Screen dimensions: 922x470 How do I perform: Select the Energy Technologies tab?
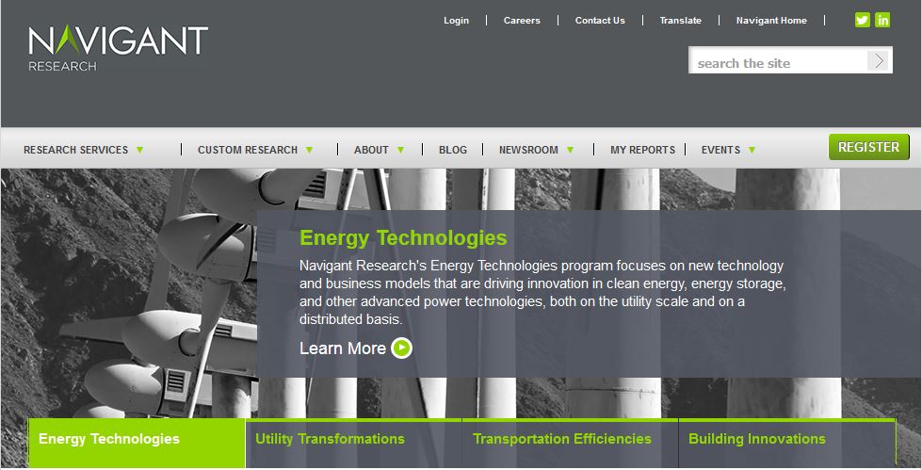137,443
